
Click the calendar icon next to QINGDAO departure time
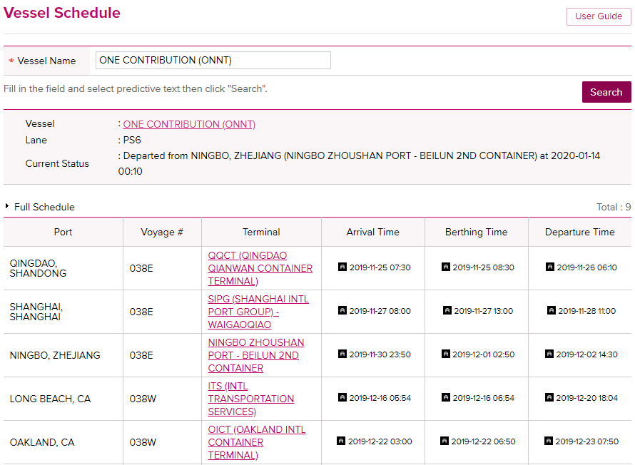pos(549,267)
